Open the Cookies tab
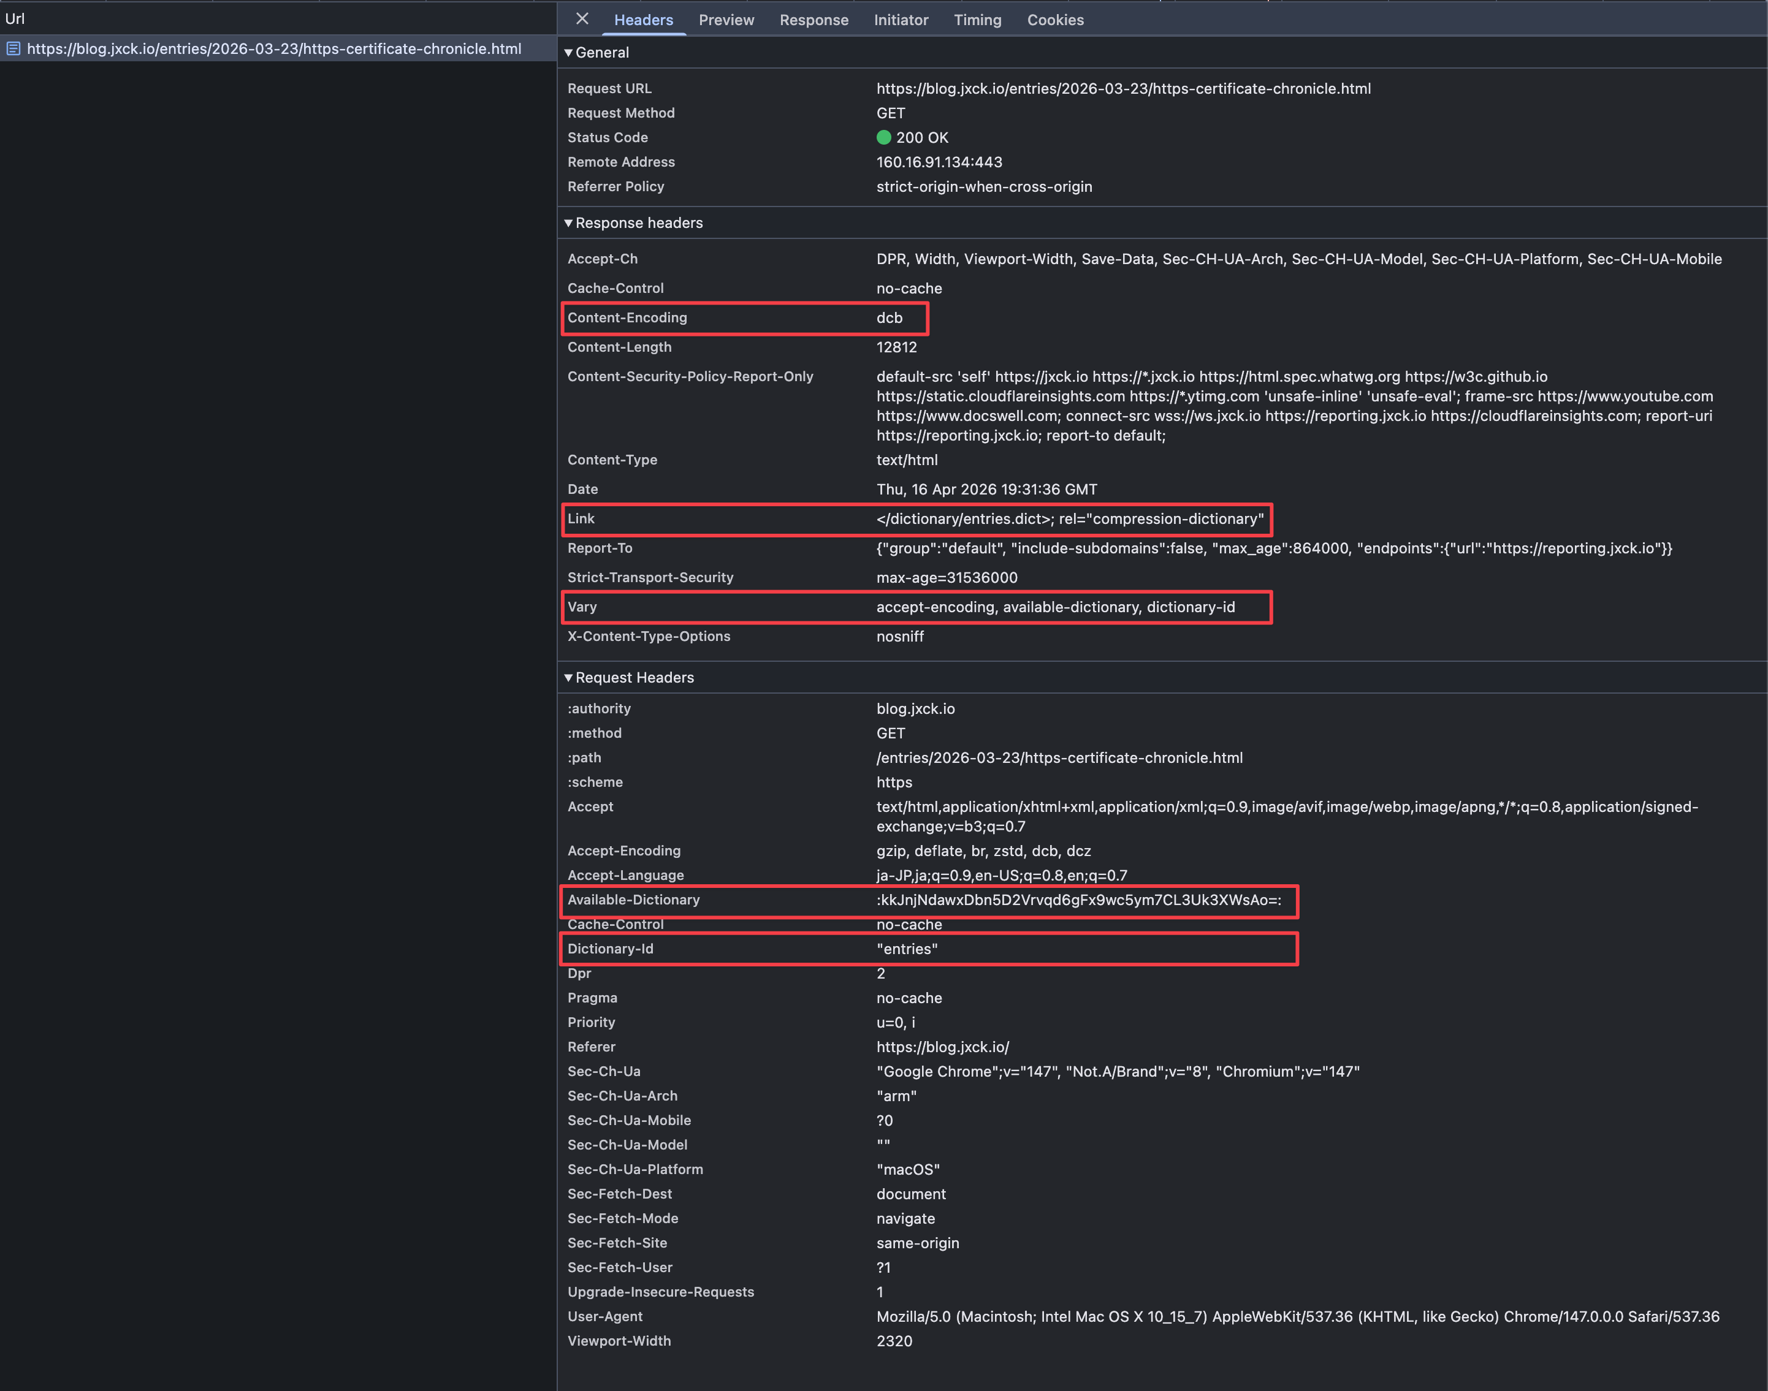This screenshot has width=1768, height=1391. (x=1054, y=20)
